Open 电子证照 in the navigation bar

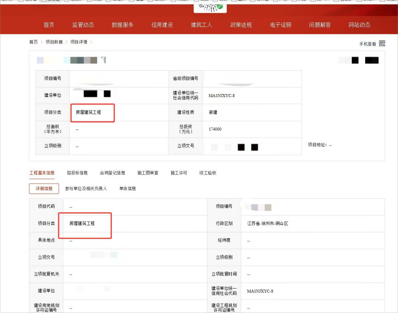(281, 25)
